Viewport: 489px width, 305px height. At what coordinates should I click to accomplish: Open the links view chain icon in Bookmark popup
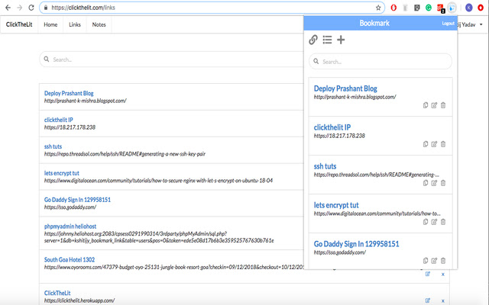pos(313,40)
